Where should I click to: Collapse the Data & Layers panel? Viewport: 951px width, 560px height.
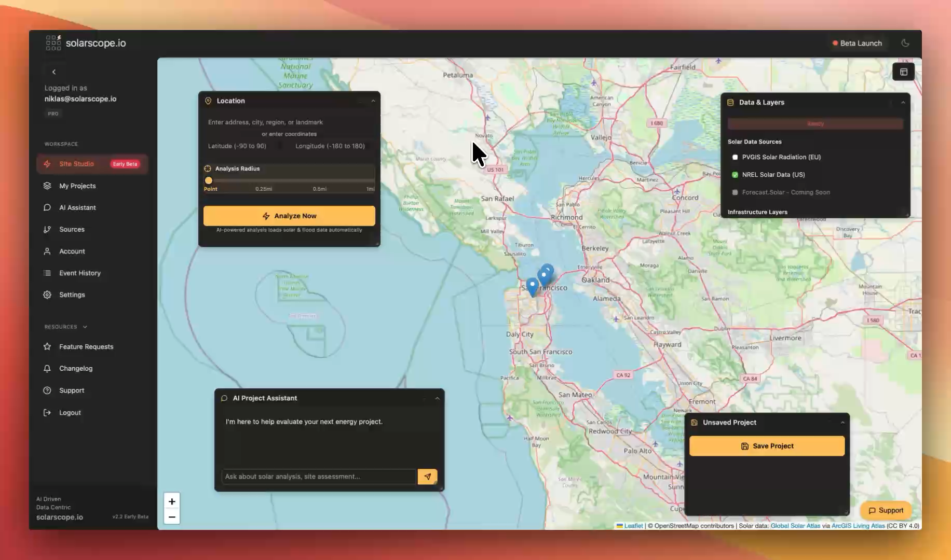[903, 103]
